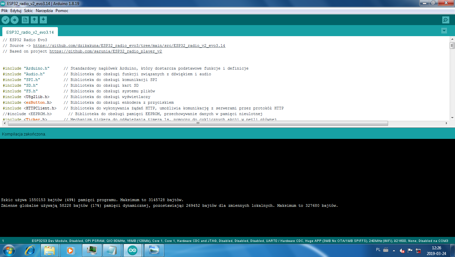Viewport: 455px width, 257px height.
Task: Open the Narzędzia menu
Action: click(x=44, y=11)
